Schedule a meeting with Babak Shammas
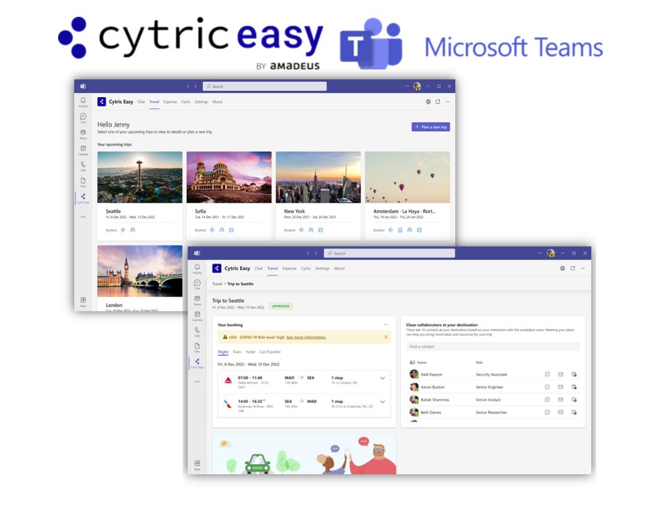Image resolution: width=647 pixels, height=509 pixels. point(574,399)
